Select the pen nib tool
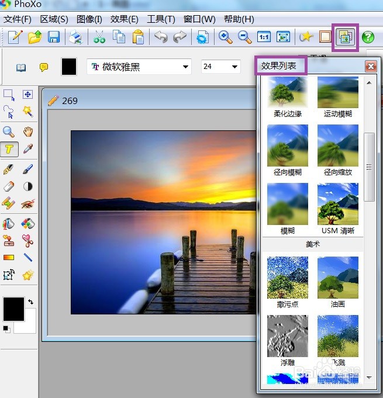Viewport: 383px width, 398px height. tap(8, 169)
